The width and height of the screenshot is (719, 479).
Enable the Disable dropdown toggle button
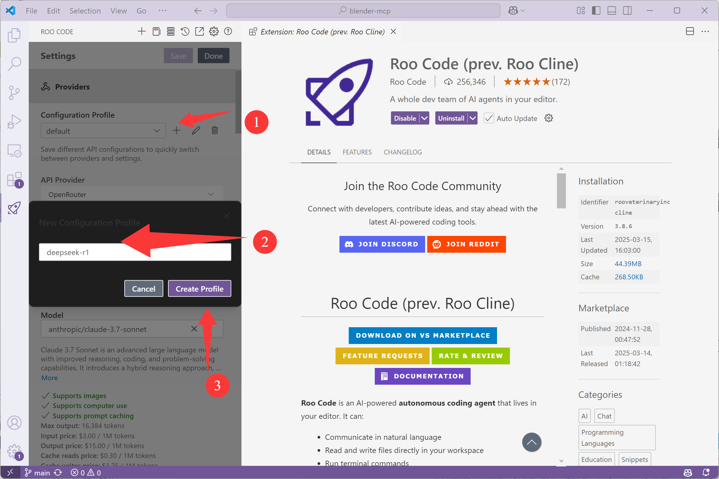point(425,118)
